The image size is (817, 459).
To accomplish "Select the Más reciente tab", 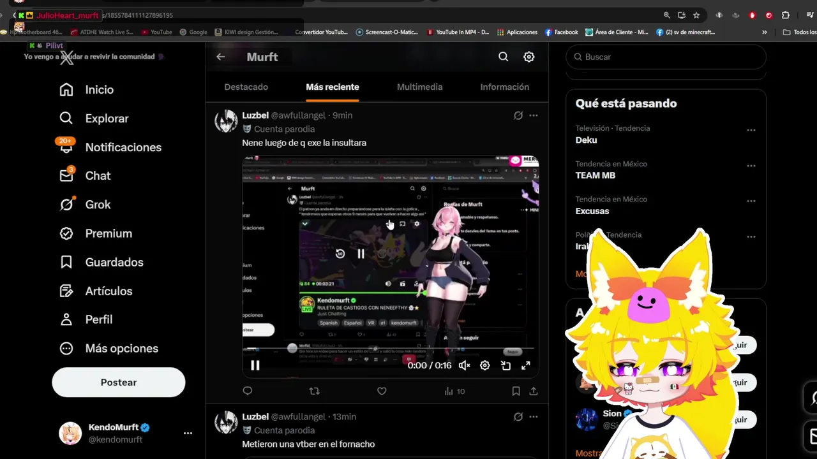I will click(x=333, y=87).
